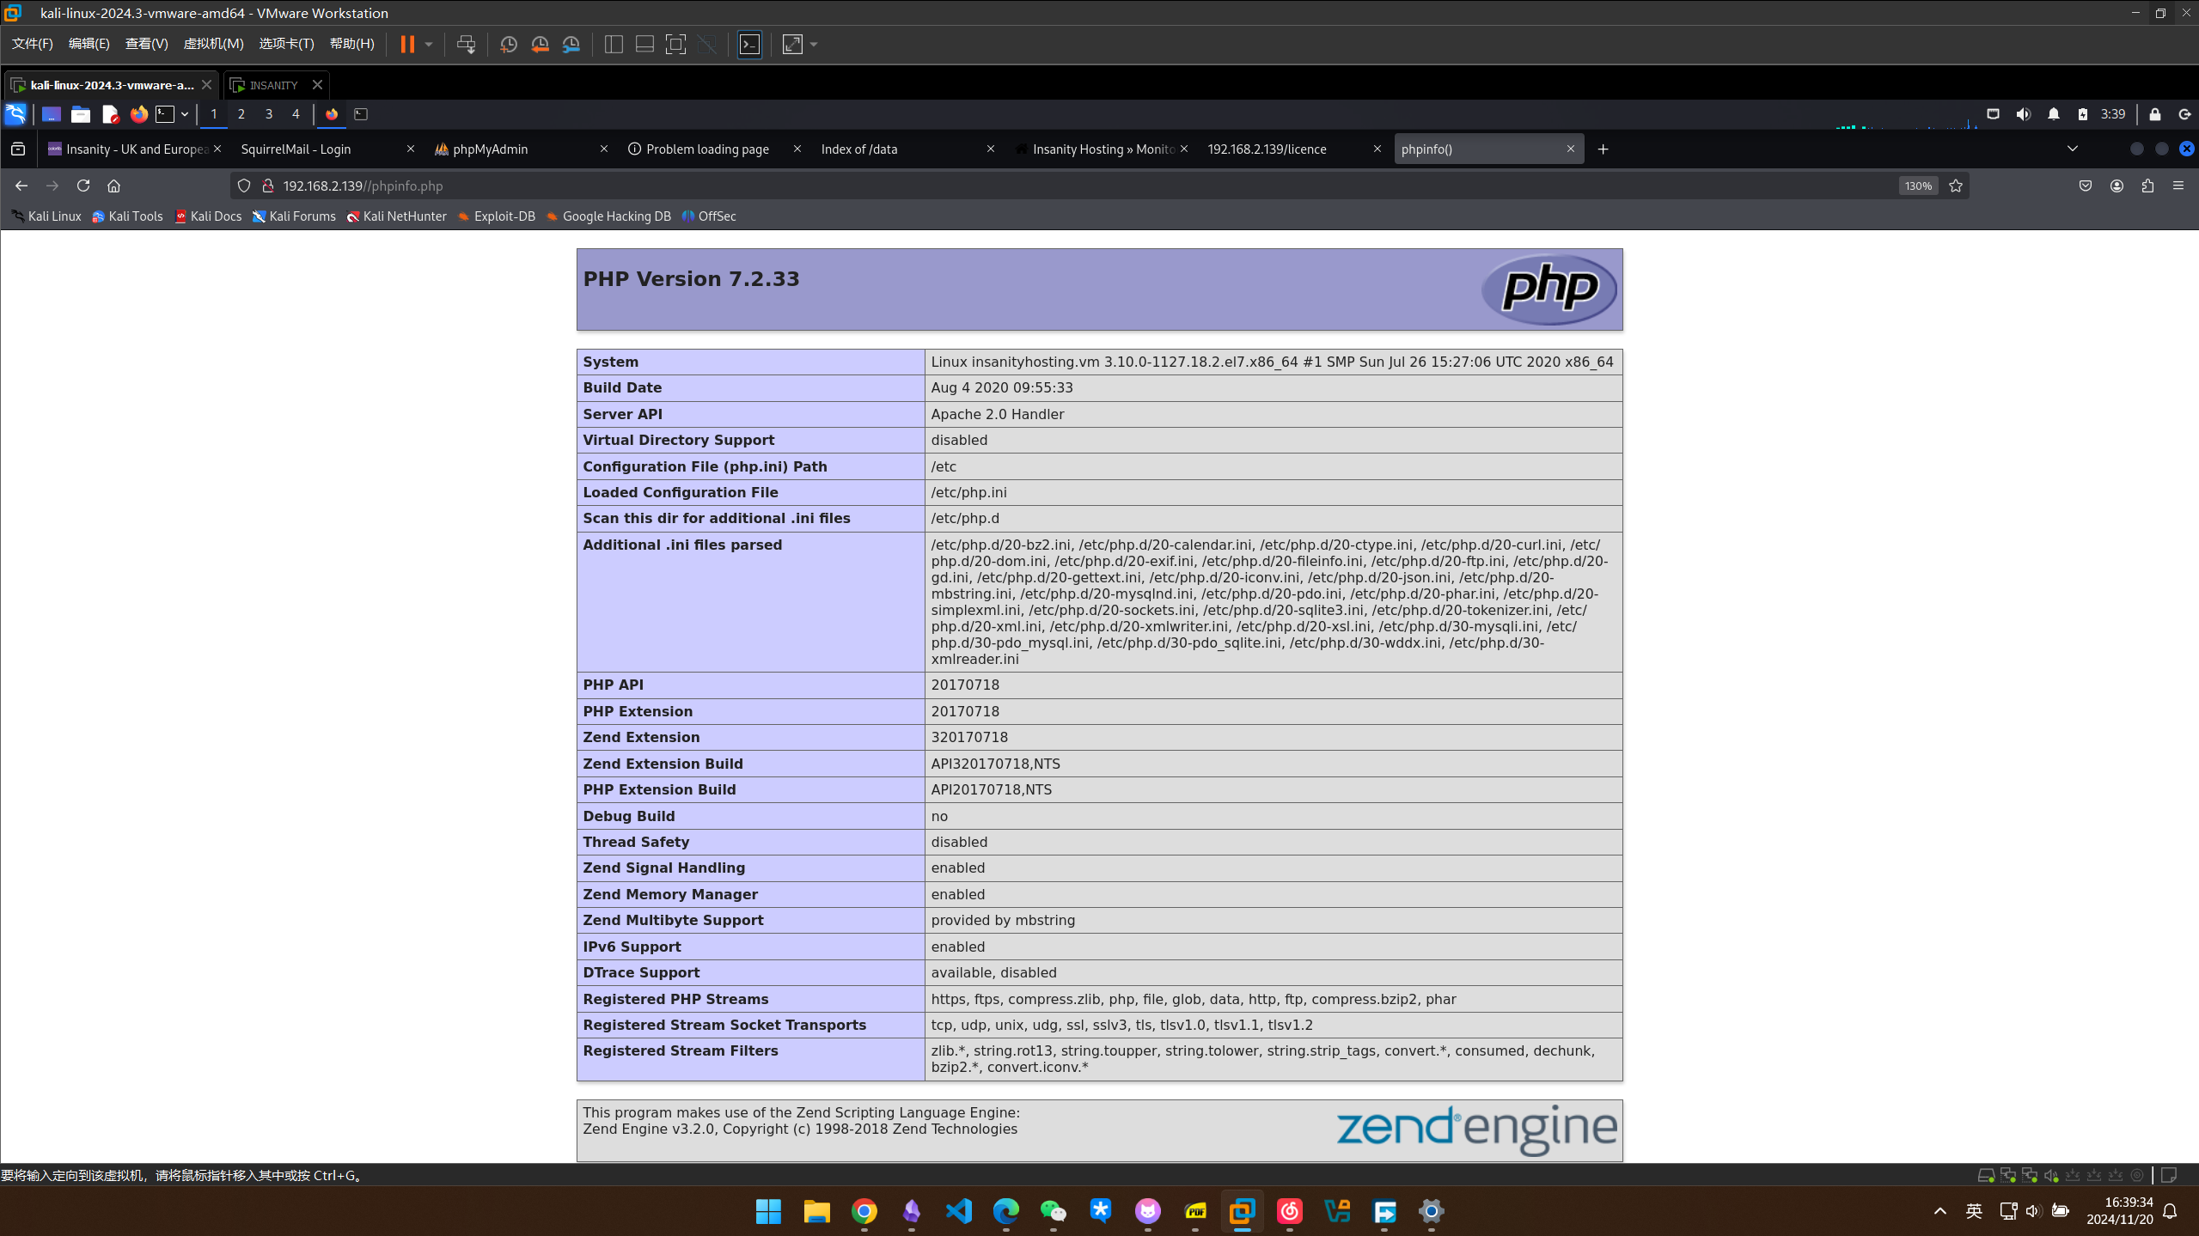
Task: Open the 虚拟机(M) menu
Action: pyautogui.click(x=213, y=44)
